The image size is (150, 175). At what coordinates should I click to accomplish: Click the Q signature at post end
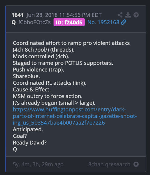click(15, 149)
